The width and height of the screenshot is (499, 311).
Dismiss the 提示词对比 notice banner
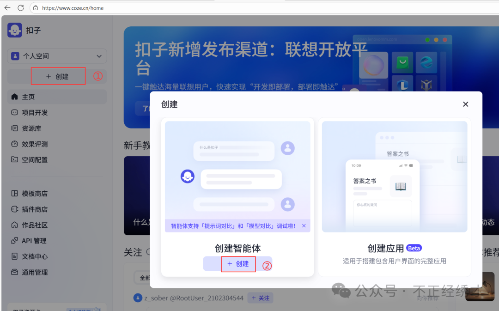tap(304, 226)
